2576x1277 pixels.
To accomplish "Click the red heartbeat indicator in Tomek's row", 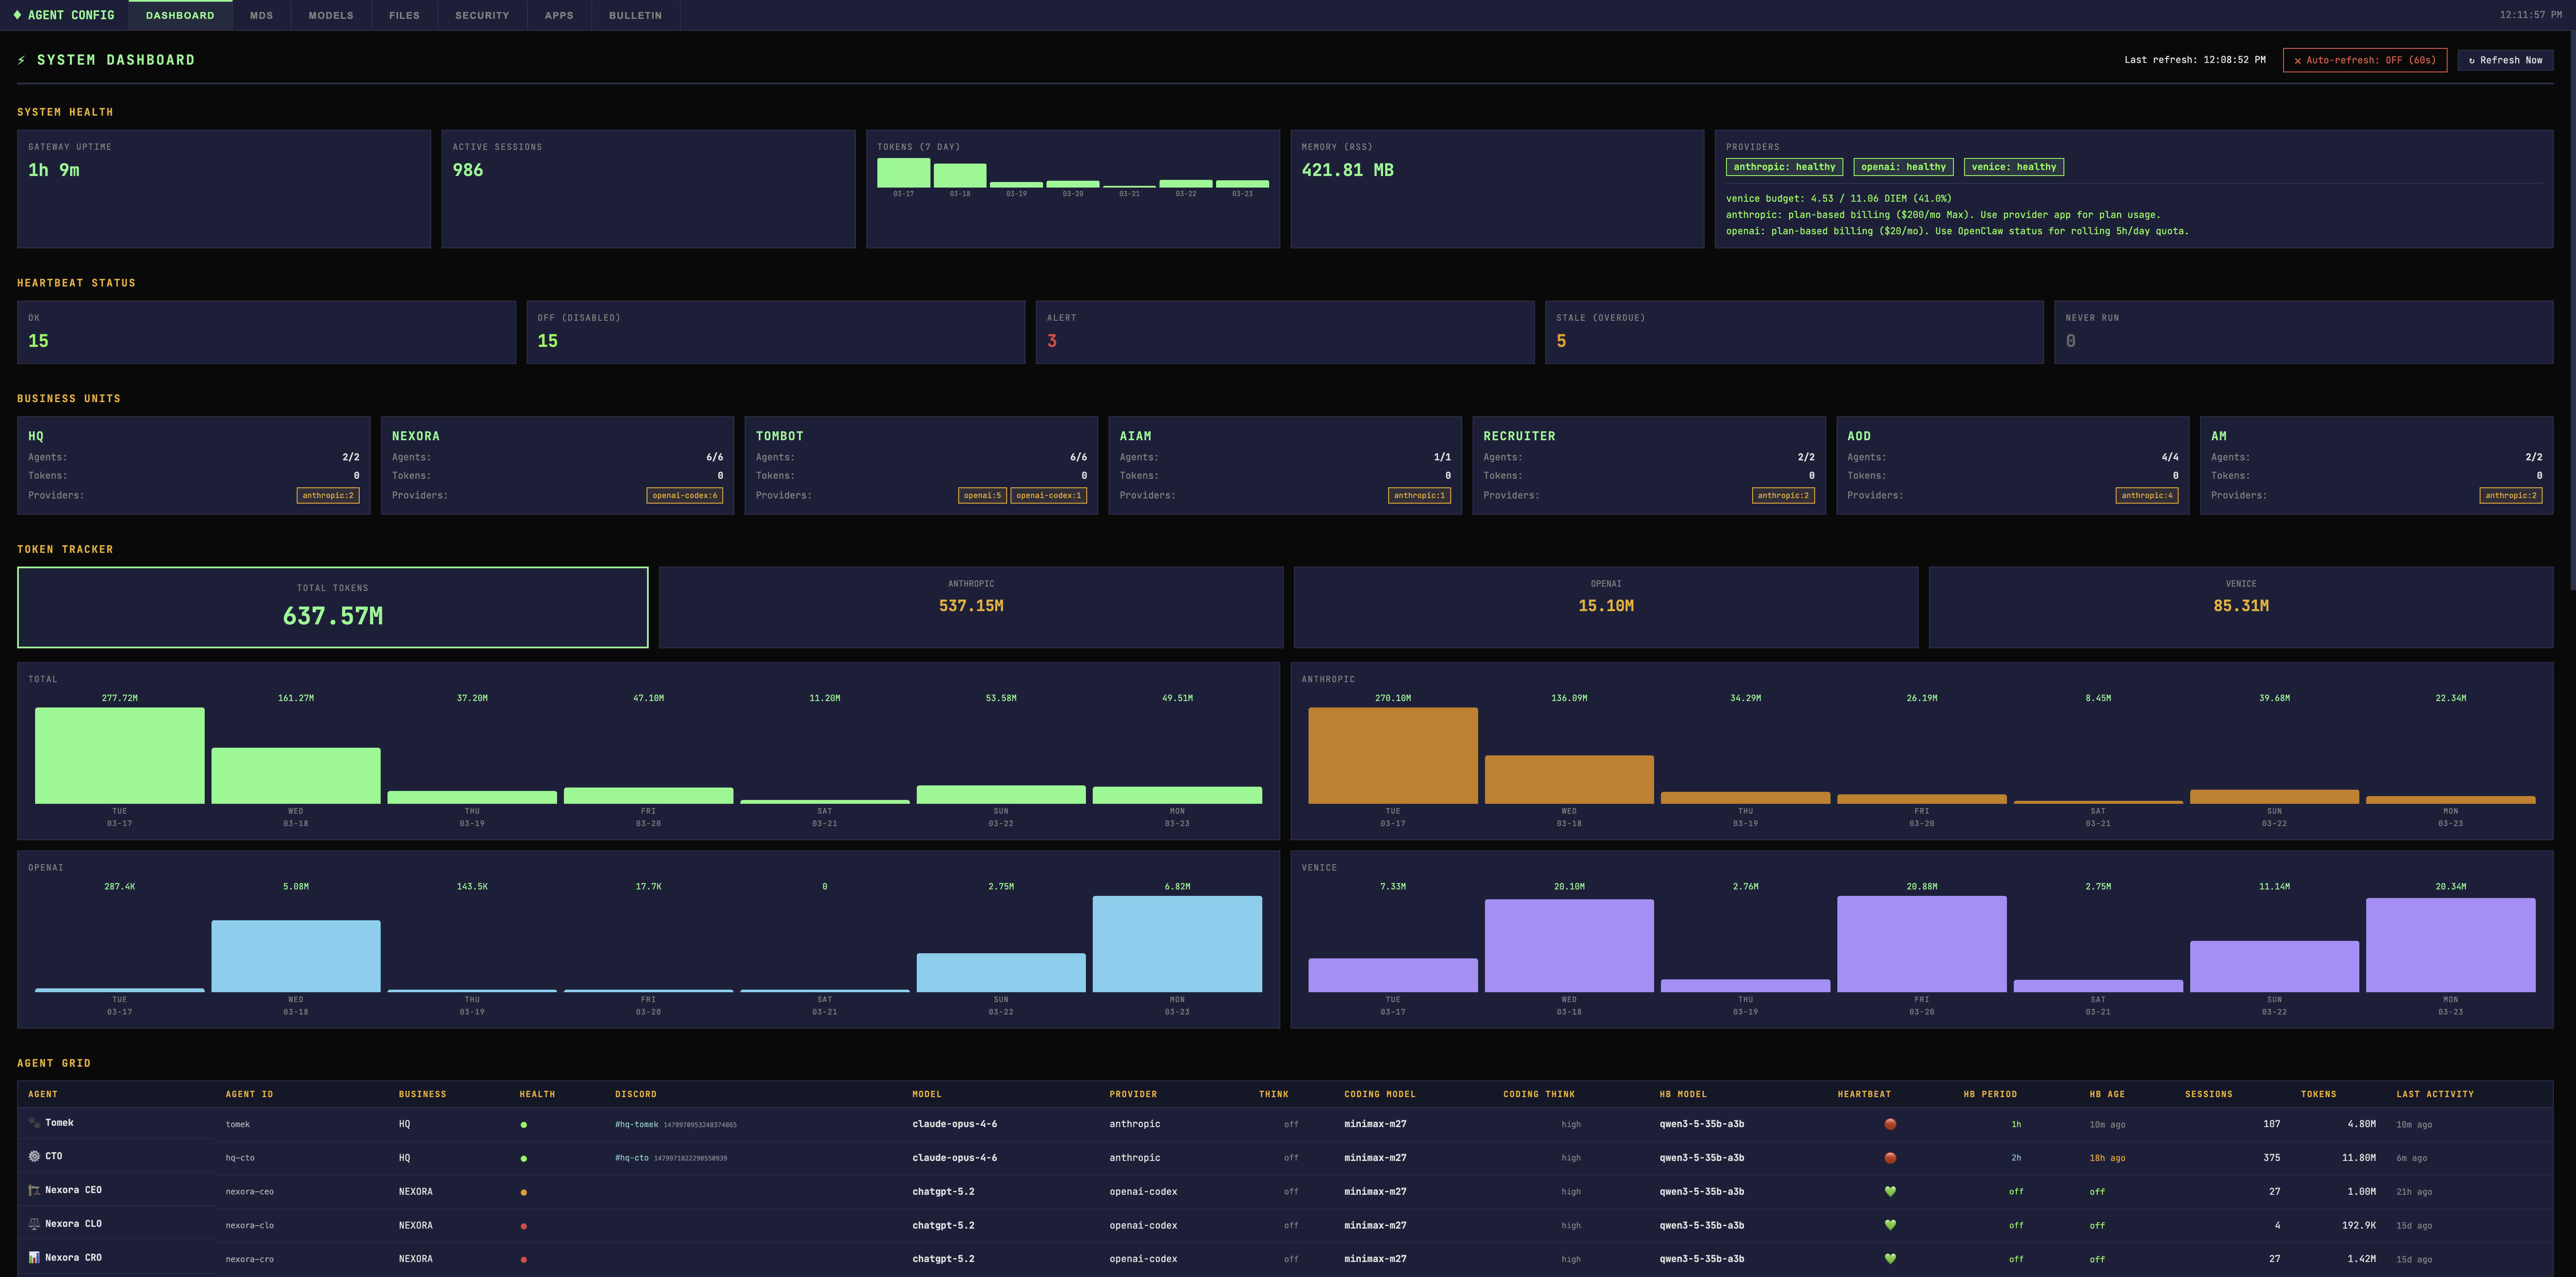I will click(x=1890, y=1124).
